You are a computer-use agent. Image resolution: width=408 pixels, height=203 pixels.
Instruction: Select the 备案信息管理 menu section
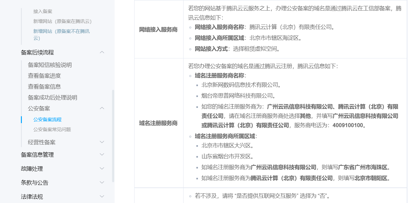click(37, 155)
